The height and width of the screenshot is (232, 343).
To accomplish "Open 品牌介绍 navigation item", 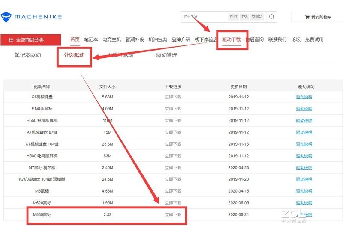I will pos(181,39).
